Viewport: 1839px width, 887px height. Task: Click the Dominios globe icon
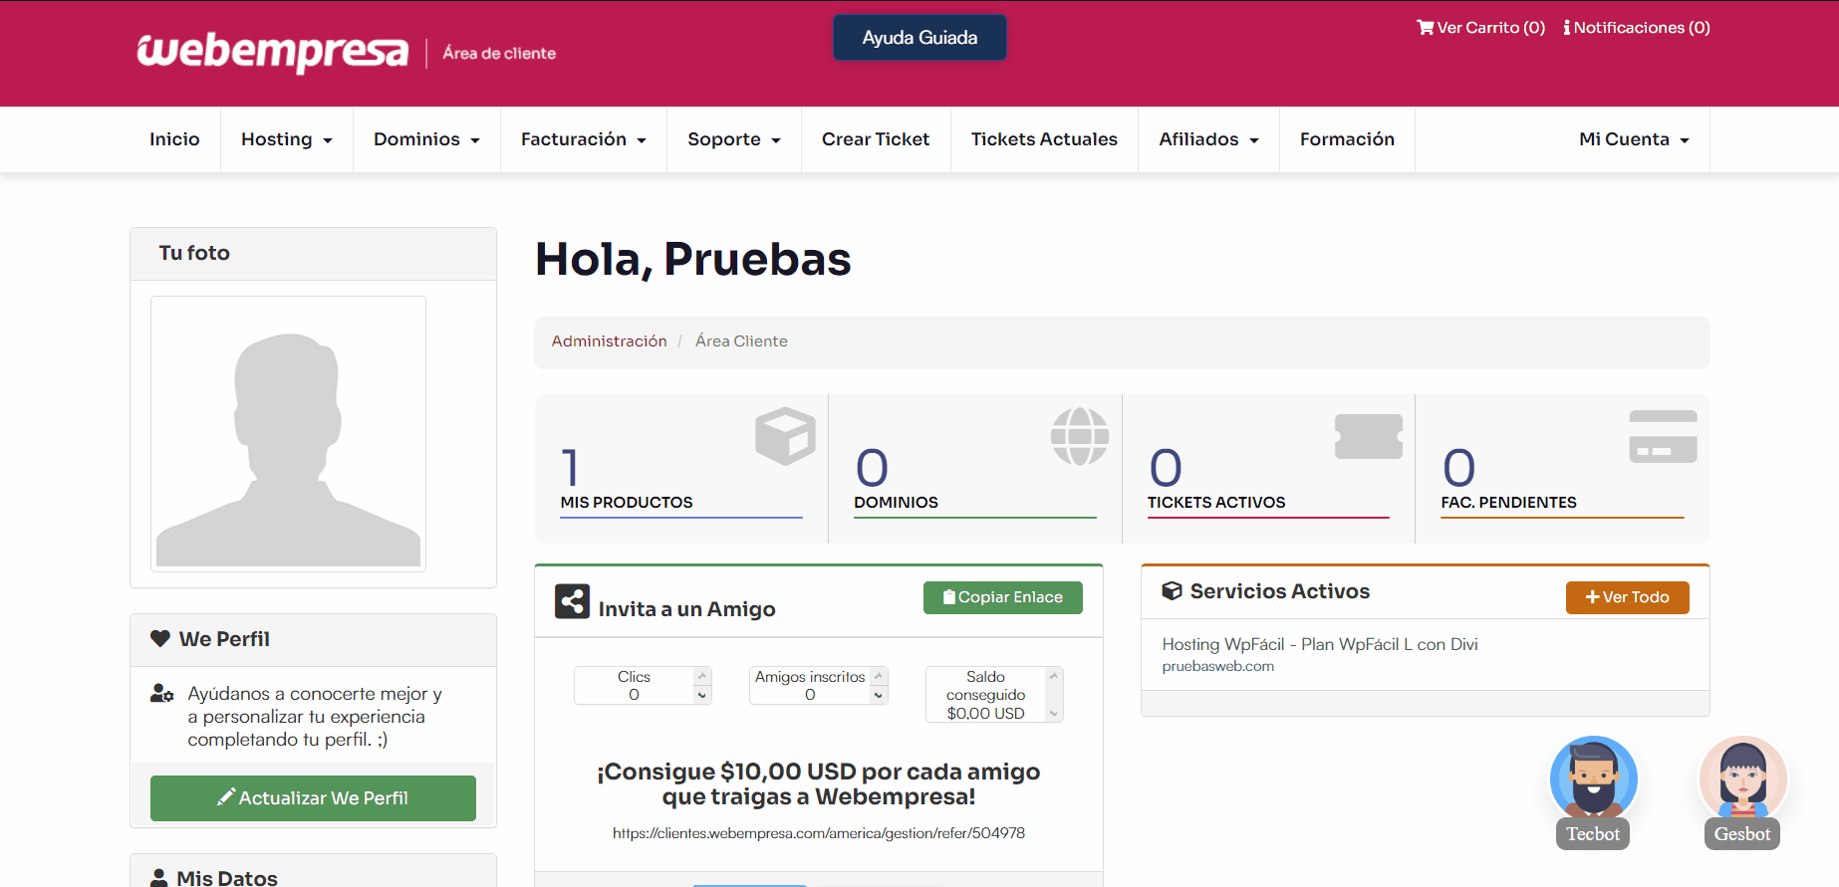click(x=1079, y=436)
